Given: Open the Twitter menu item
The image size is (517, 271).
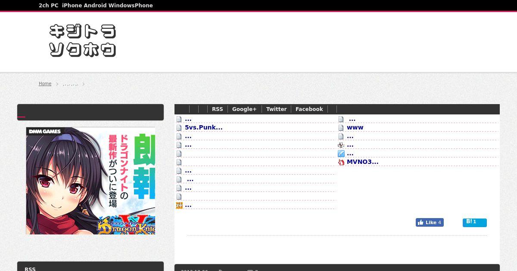Looking at the screenshot, I should tap(276, 109).
